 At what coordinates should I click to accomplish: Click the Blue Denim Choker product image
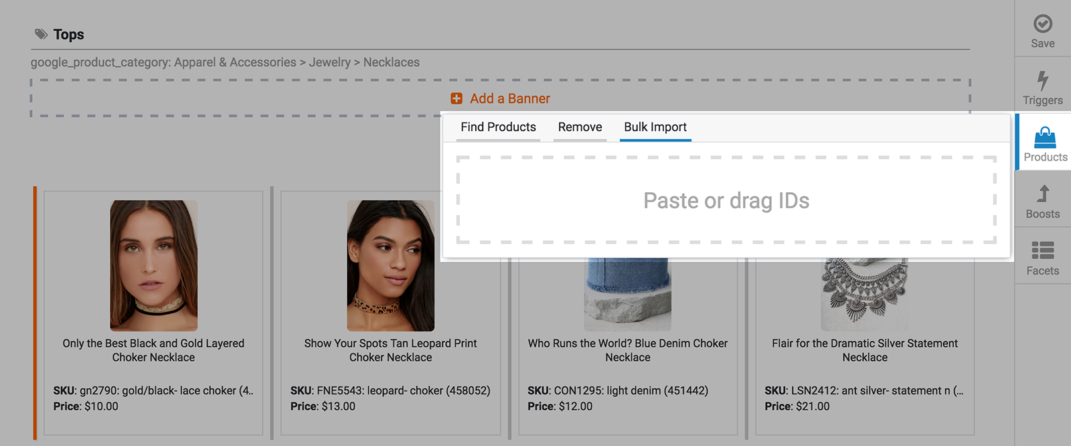[627, 295]
